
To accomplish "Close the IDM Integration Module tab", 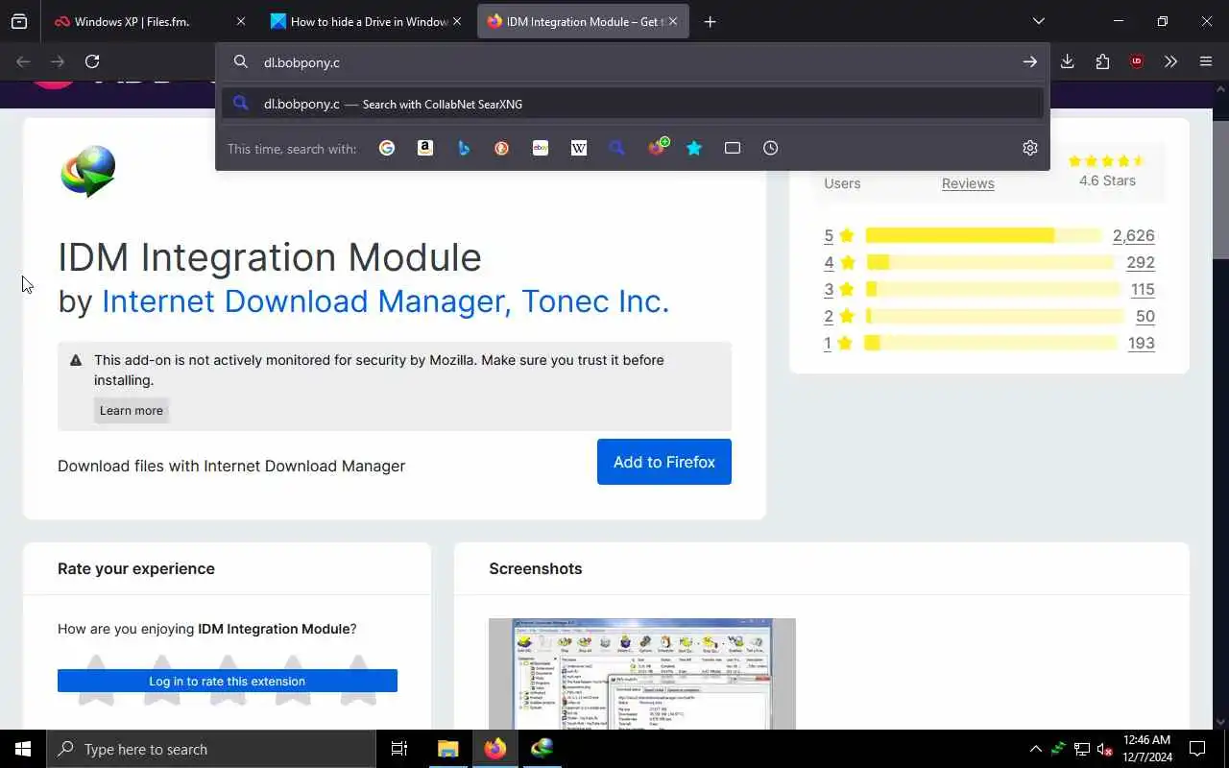I will (673, 21).
